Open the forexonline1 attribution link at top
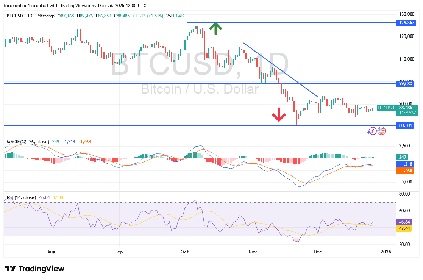This screenshot has width=423, height=280. (15, 6)
